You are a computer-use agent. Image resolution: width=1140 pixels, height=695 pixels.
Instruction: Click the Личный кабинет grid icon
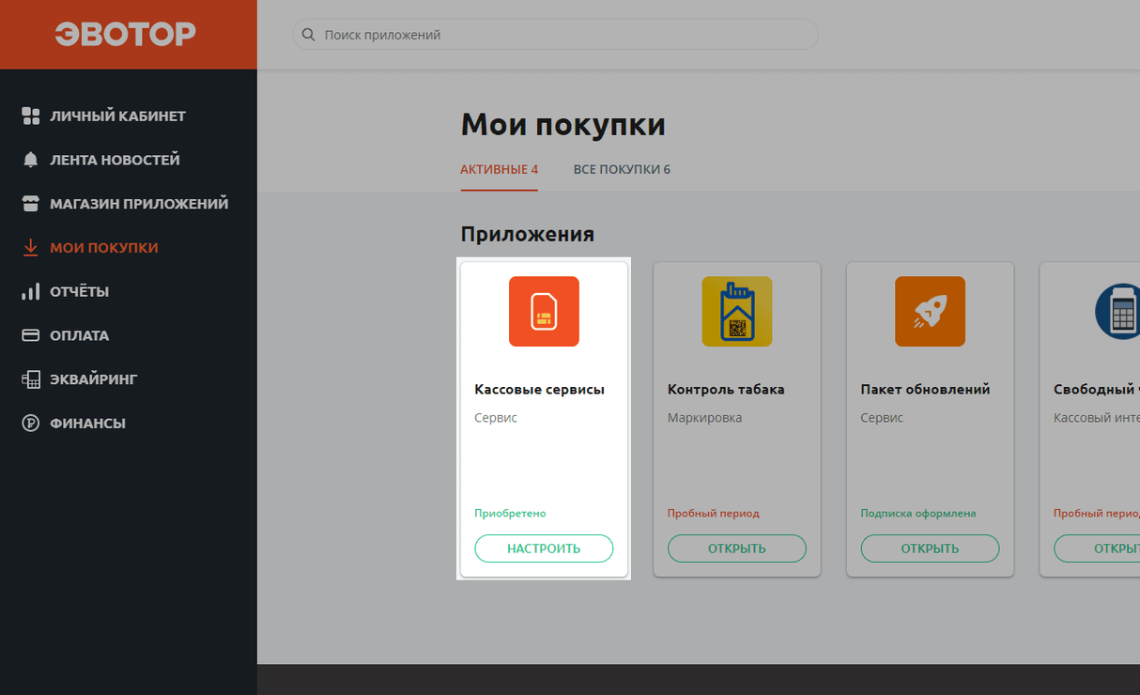[x=31, y=116]
